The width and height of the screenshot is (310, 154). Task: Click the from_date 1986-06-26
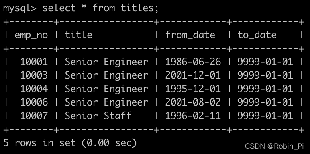pos(193,62)
